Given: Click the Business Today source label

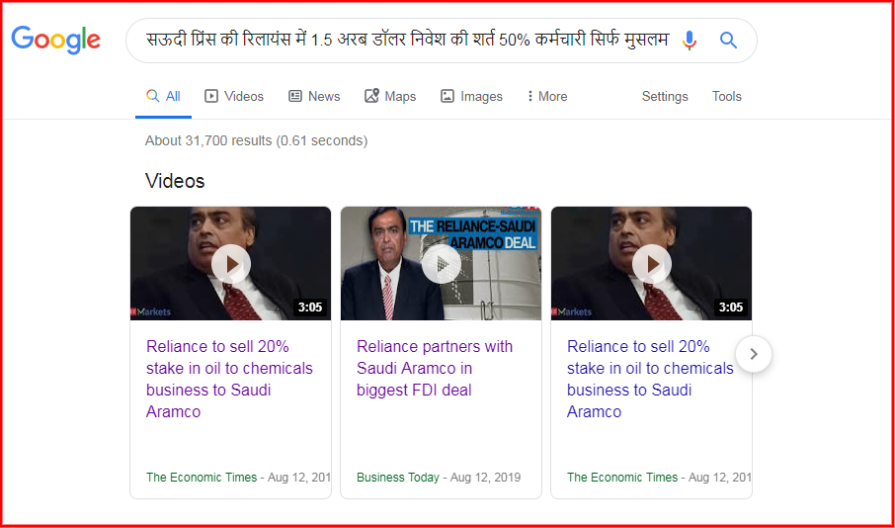Looking at the screenshot, I should [398, 478].
